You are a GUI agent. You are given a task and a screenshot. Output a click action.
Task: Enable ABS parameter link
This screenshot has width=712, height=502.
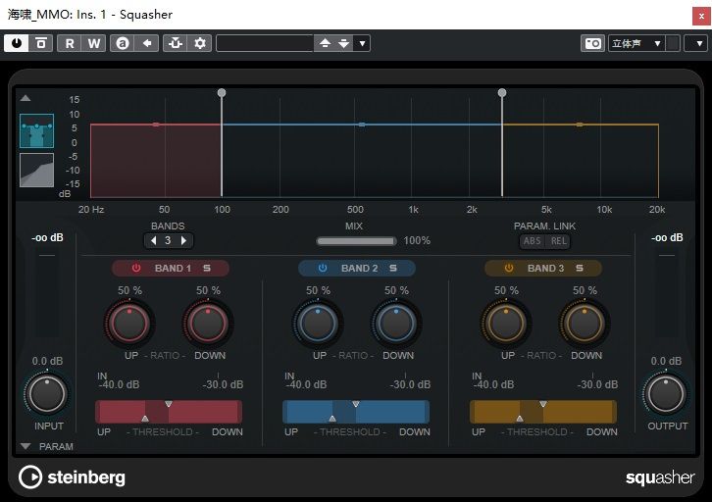[533, 241]
